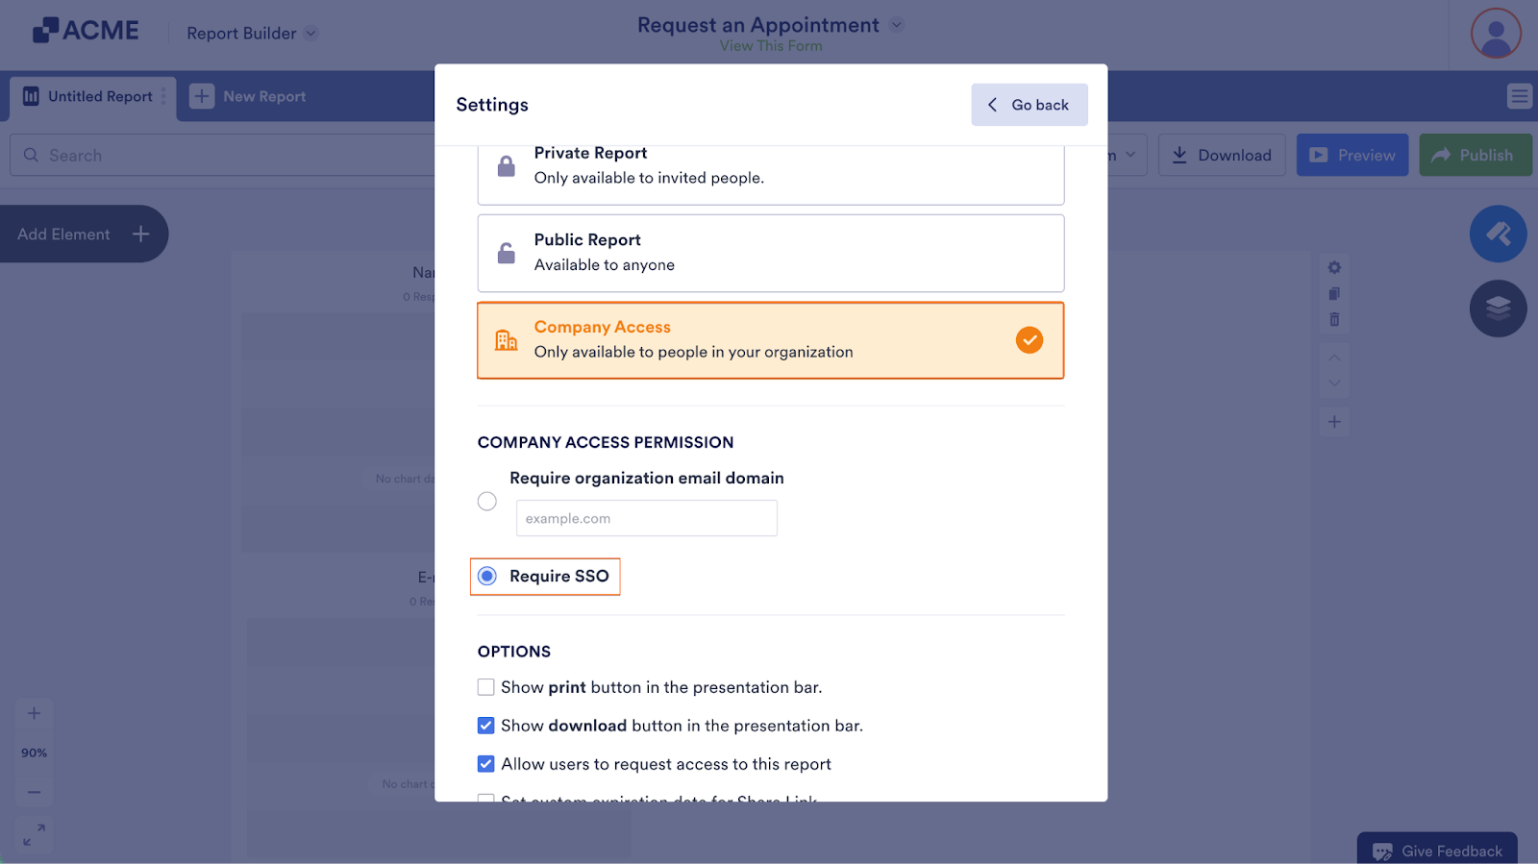Open the View This Form link
The width and height of the screenshot is (1538, 864).
(x=771, y=46)
